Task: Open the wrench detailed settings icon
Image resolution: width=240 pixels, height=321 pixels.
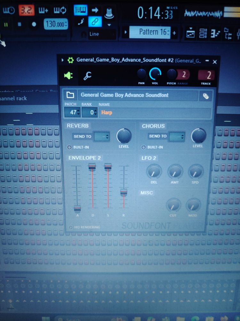Action: click(x=88, y=76)
